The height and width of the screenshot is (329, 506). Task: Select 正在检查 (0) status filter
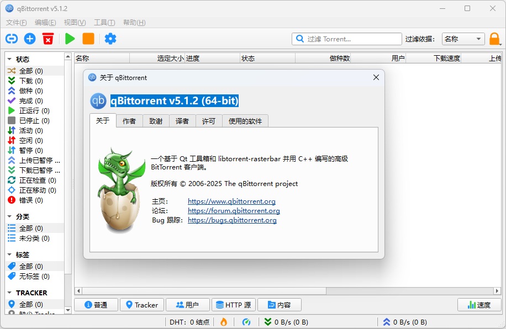point(35,181)
